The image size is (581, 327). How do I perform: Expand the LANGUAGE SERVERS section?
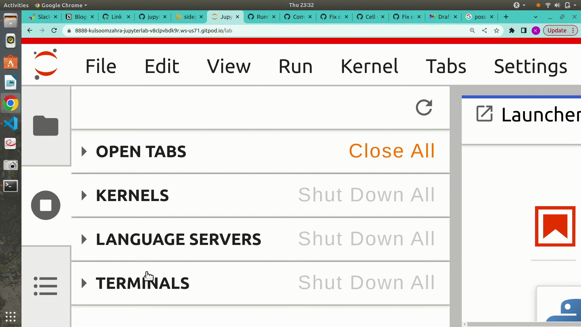[x=84, y=239]
